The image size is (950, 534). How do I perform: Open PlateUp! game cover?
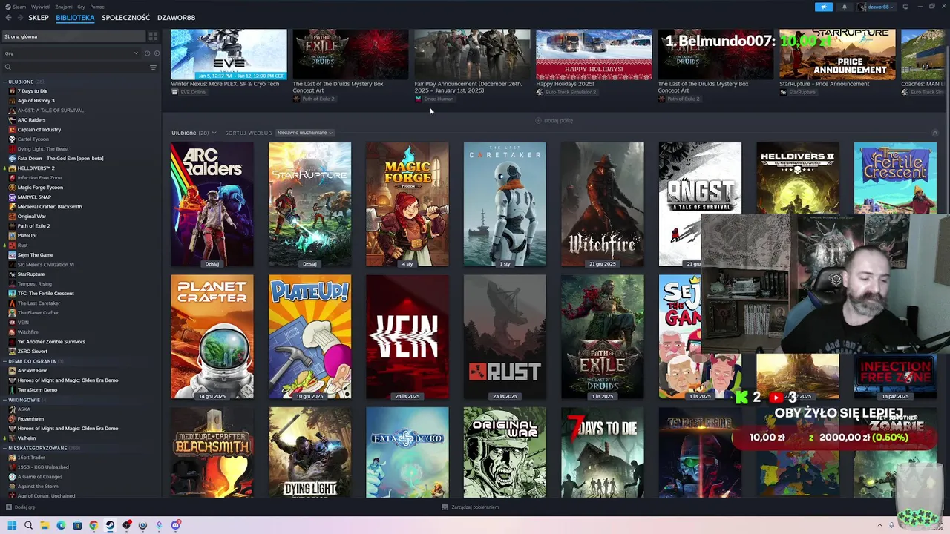tap(309, 337)
